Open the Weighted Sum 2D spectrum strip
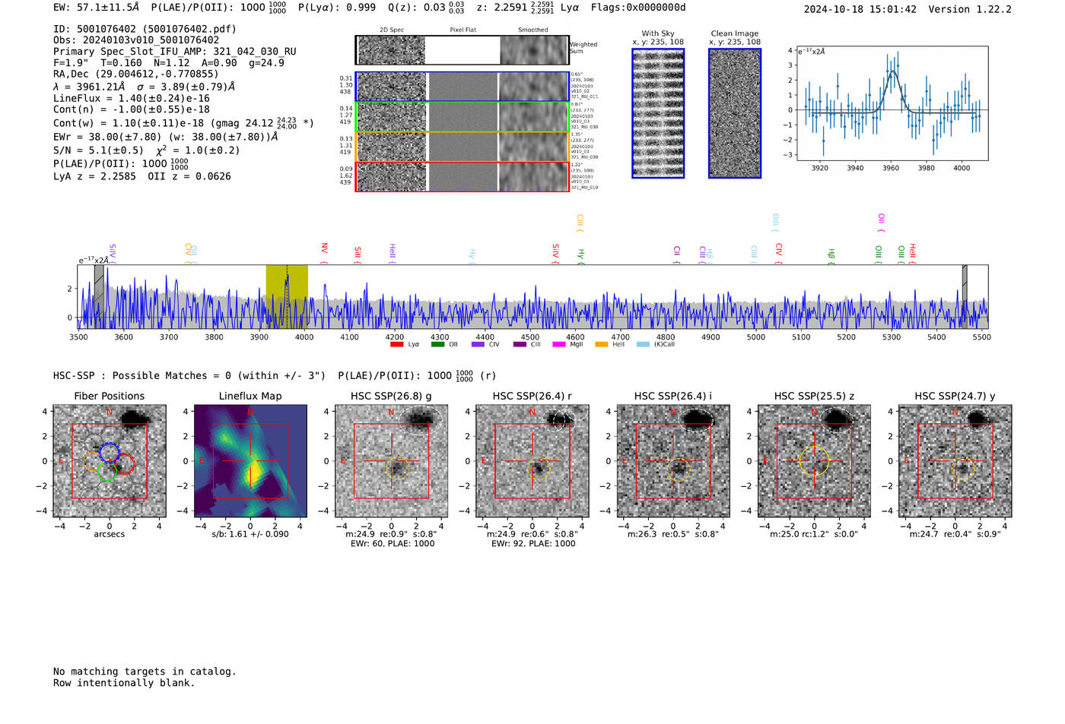 tap(462, 50)
